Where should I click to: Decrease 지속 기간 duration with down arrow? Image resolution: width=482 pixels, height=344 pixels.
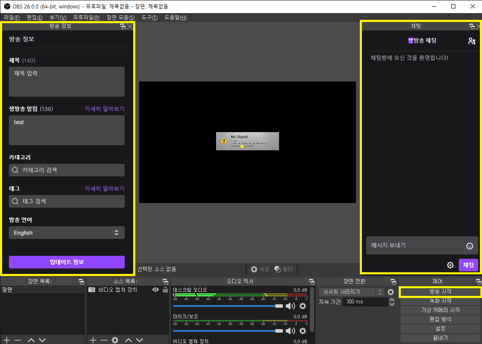(x=392, y=304)
